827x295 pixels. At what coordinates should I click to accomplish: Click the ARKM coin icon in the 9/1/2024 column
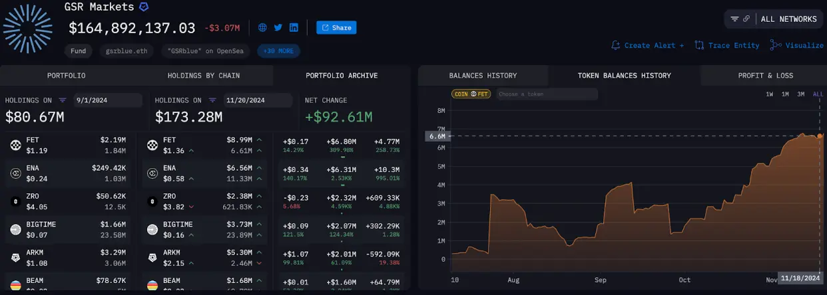pos(16,257)
